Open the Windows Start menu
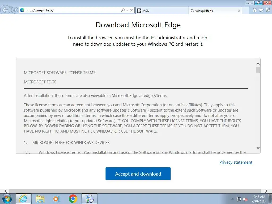The width and height of the screenshot is (272, 204). (x=7, y=199)
